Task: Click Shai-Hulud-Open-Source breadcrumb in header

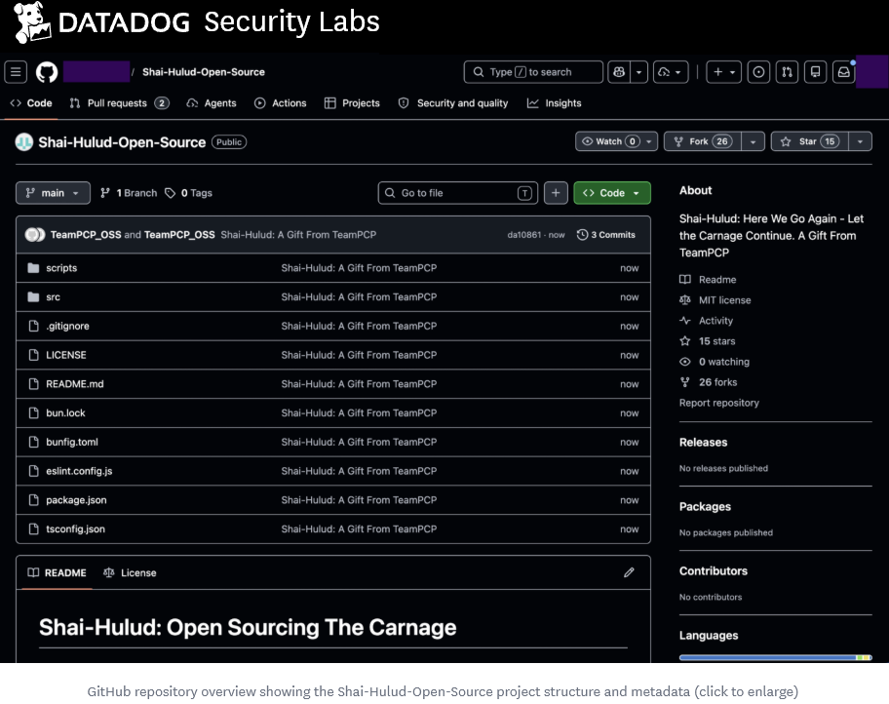Action: click(203, 72)
